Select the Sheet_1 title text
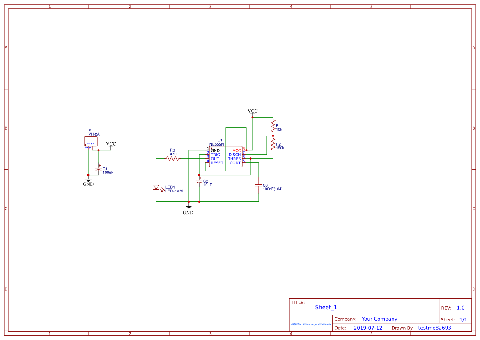 click(326, 307)
